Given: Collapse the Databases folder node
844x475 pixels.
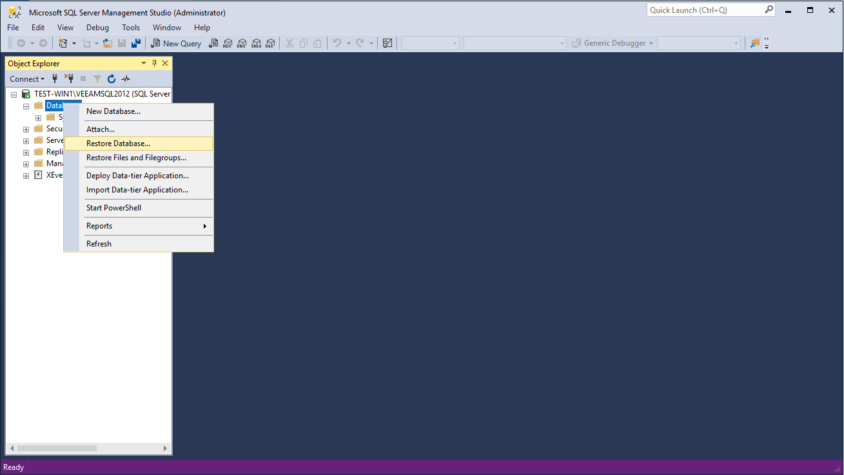Looking at the screenshot, I should [x=26, y=106].
